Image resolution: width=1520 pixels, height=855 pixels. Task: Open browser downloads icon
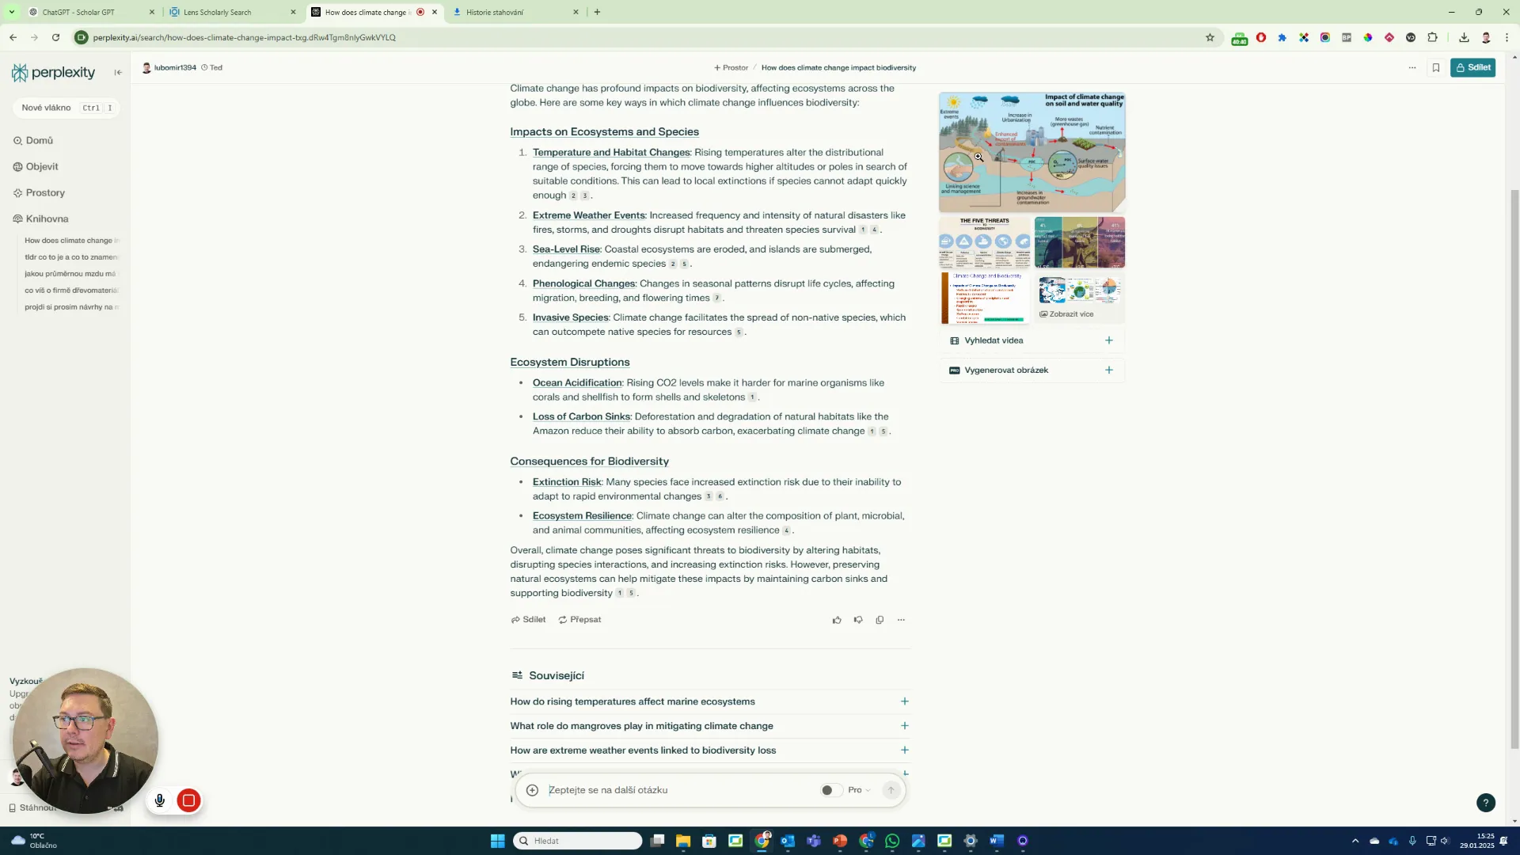(1464, 37)
